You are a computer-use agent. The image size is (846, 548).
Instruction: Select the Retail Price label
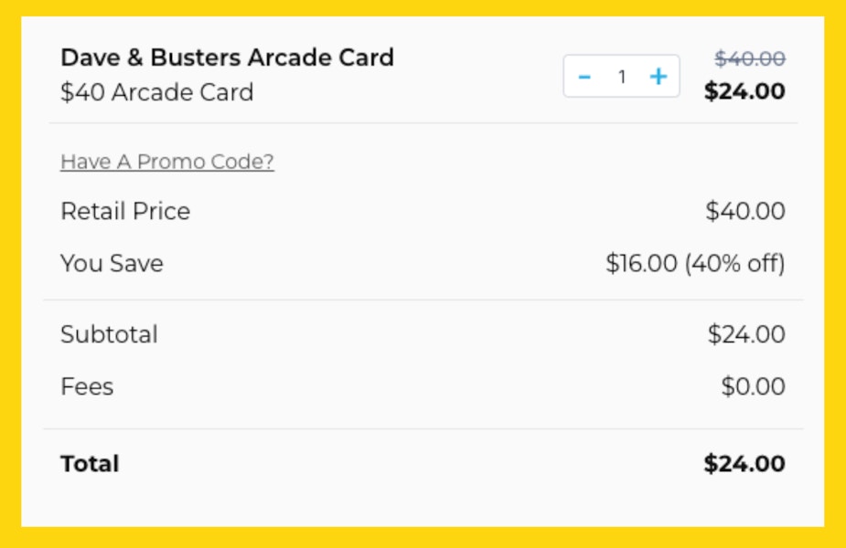tap(125, 211)
